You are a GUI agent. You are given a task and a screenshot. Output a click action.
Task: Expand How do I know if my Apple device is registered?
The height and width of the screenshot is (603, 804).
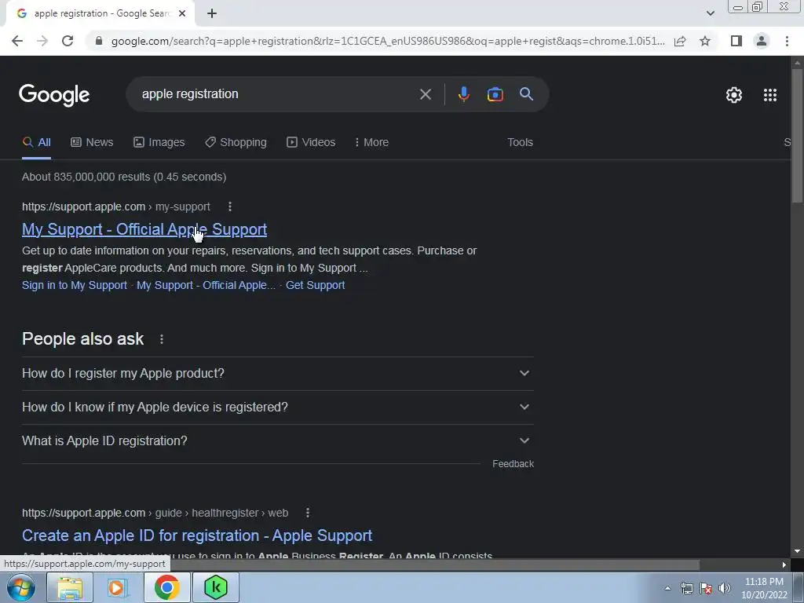(x=277, y=407)
